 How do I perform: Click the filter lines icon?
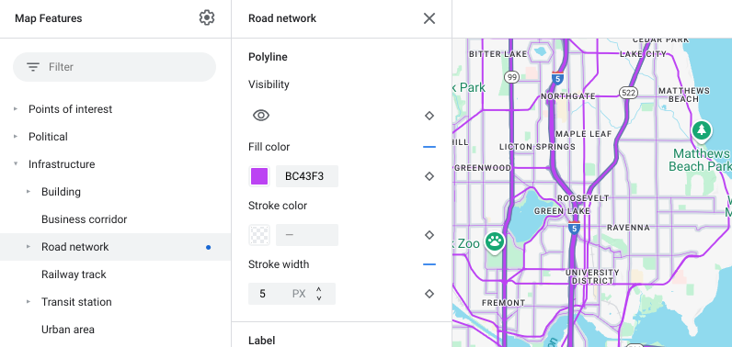tap(33, 67)
